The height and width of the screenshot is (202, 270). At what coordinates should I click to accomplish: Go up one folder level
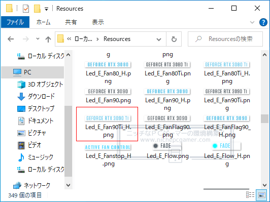tap(48, 39)
